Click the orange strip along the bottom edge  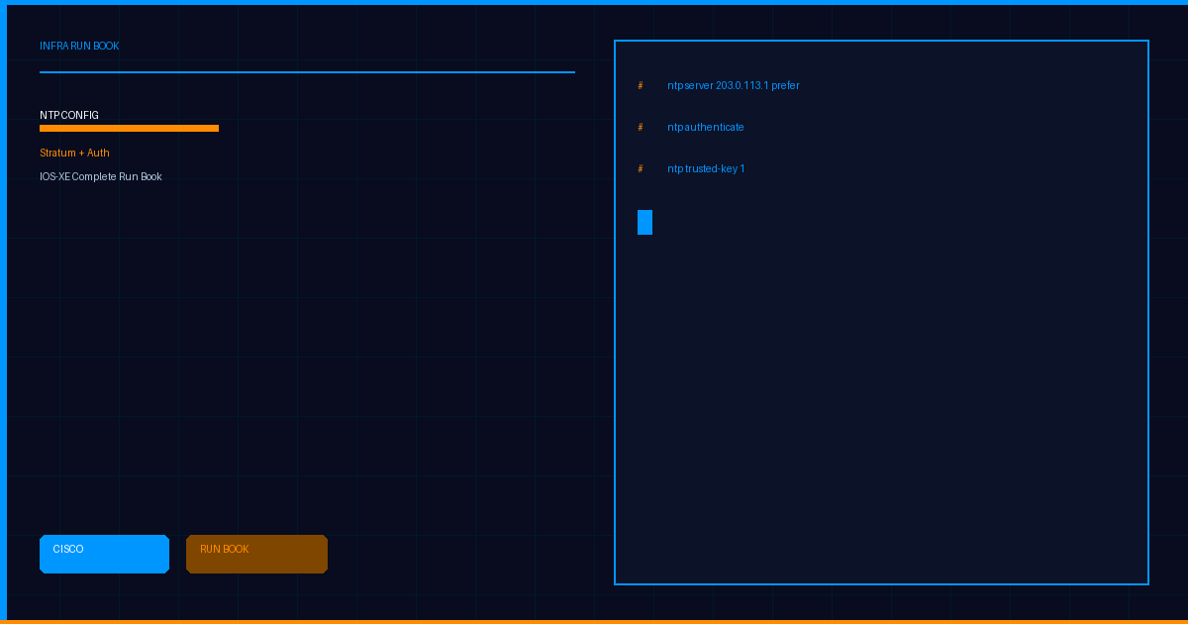594,621
